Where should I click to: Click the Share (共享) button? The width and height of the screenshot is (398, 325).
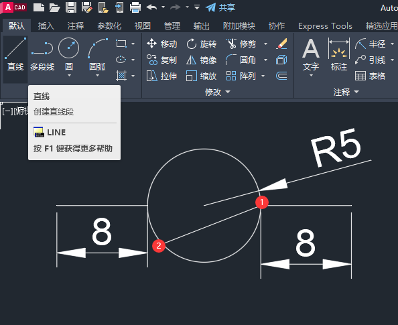220,7
